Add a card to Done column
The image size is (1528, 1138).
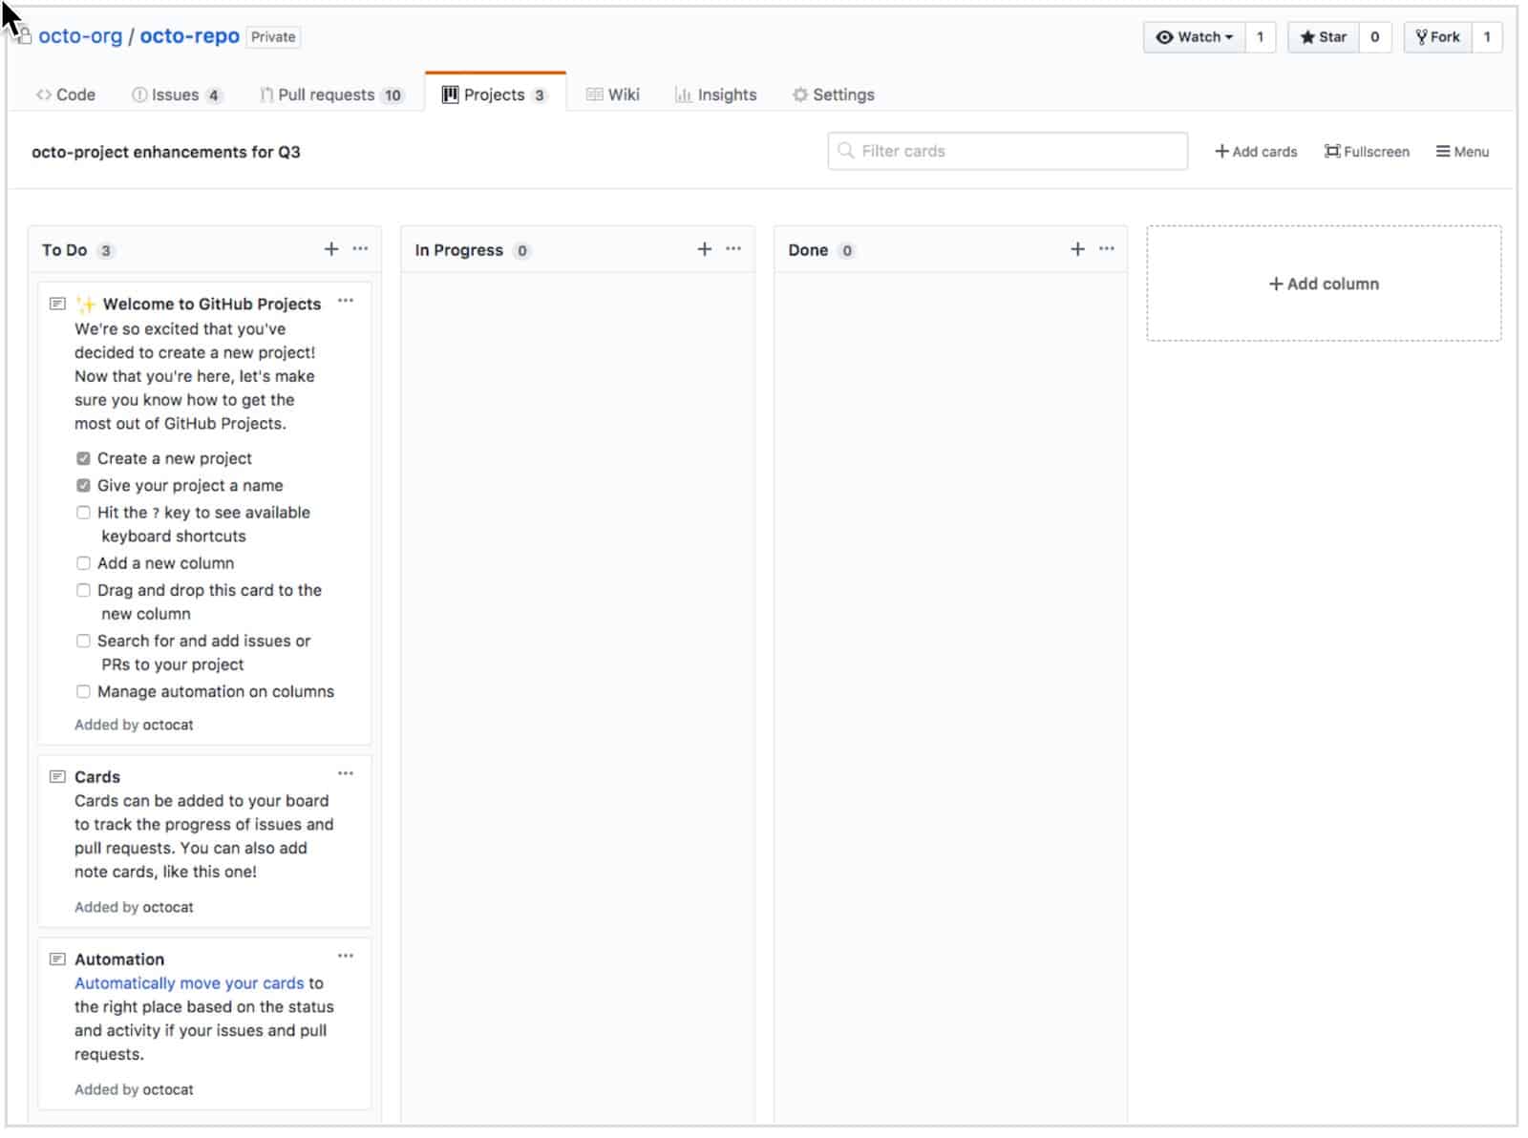click(1077, 249)
